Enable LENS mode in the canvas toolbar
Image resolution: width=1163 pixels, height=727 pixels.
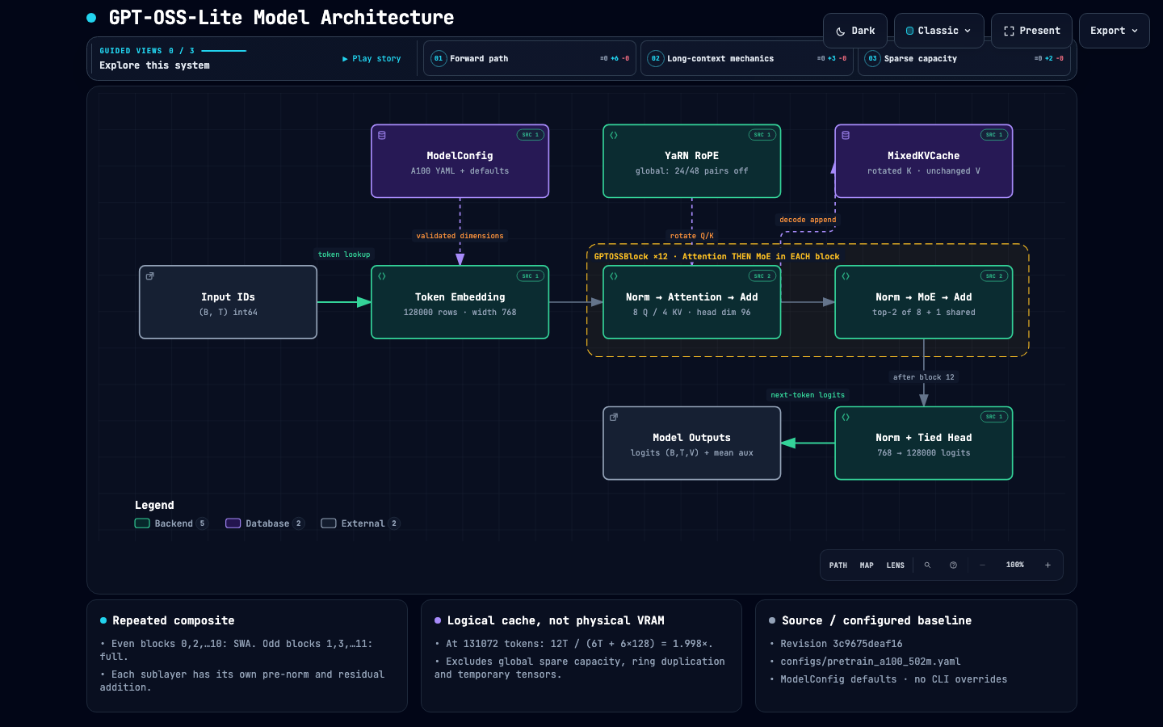pyautogui.click(x=896, y=565)
